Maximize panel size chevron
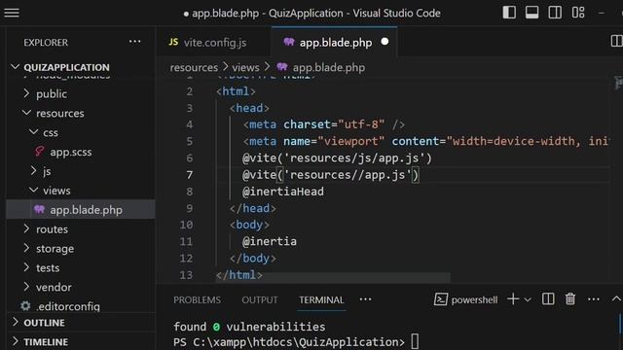 [616, 298]
